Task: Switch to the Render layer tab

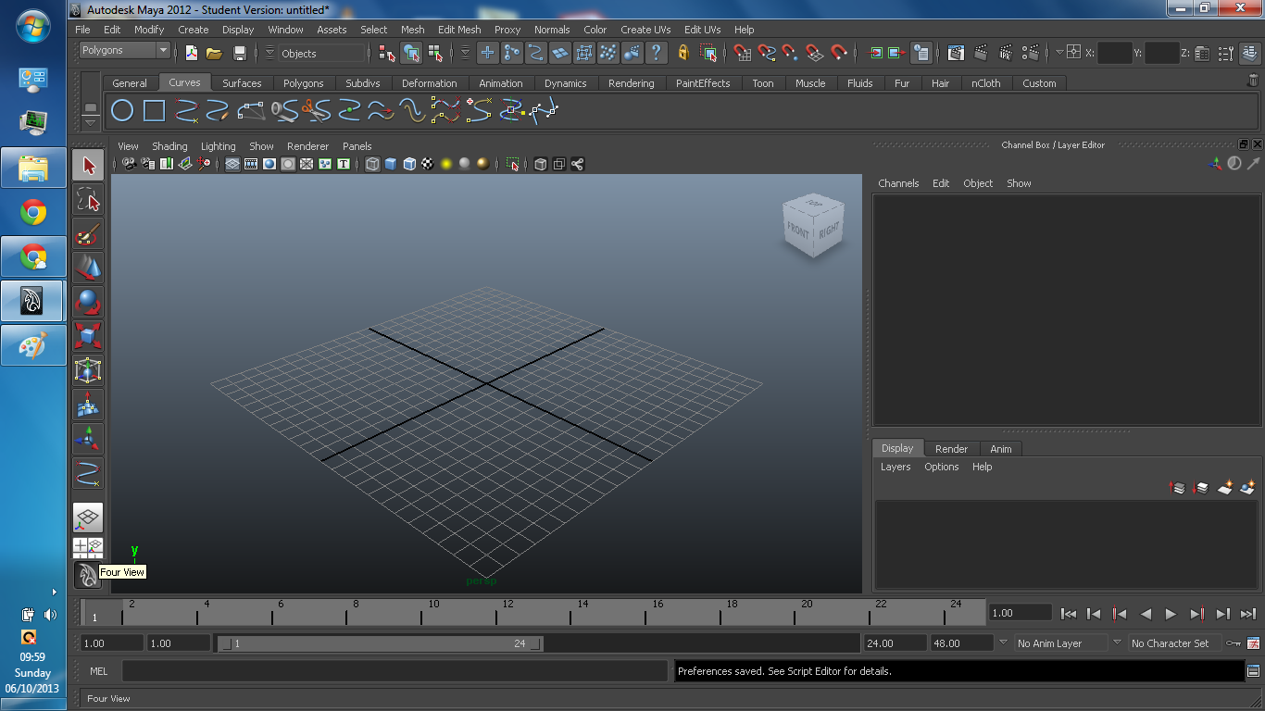Action: pos(951,449)
